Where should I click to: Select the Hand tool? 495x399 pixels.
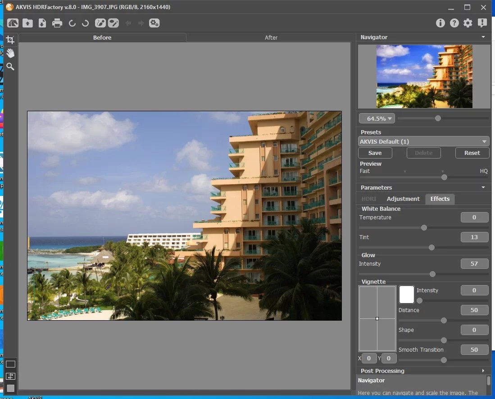pyautogui.click(x=10, y=53)
